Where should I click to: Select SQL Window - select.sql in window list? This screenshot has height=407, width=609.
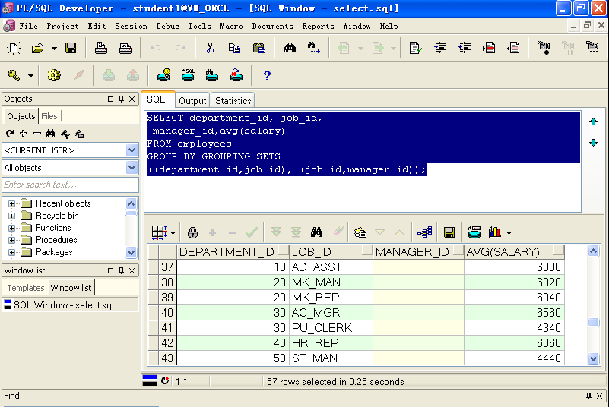(63, 305)
